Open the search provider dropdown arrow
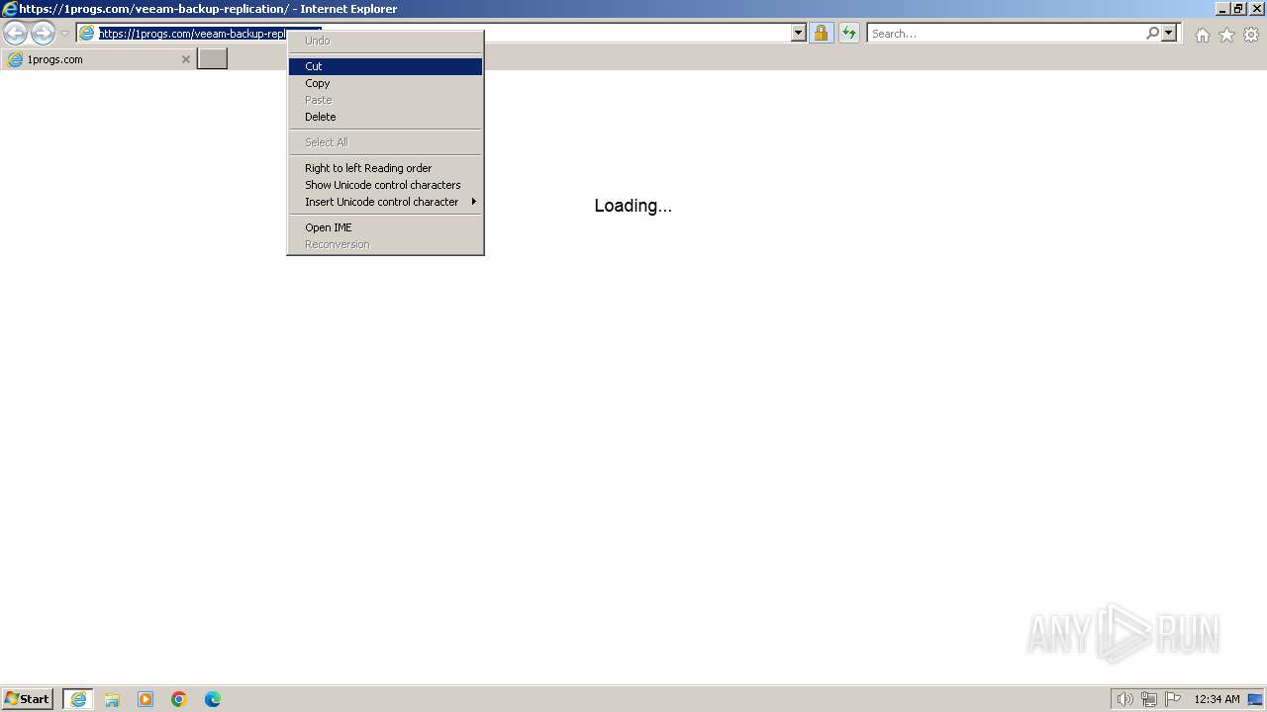 (x=1169, y=34)
